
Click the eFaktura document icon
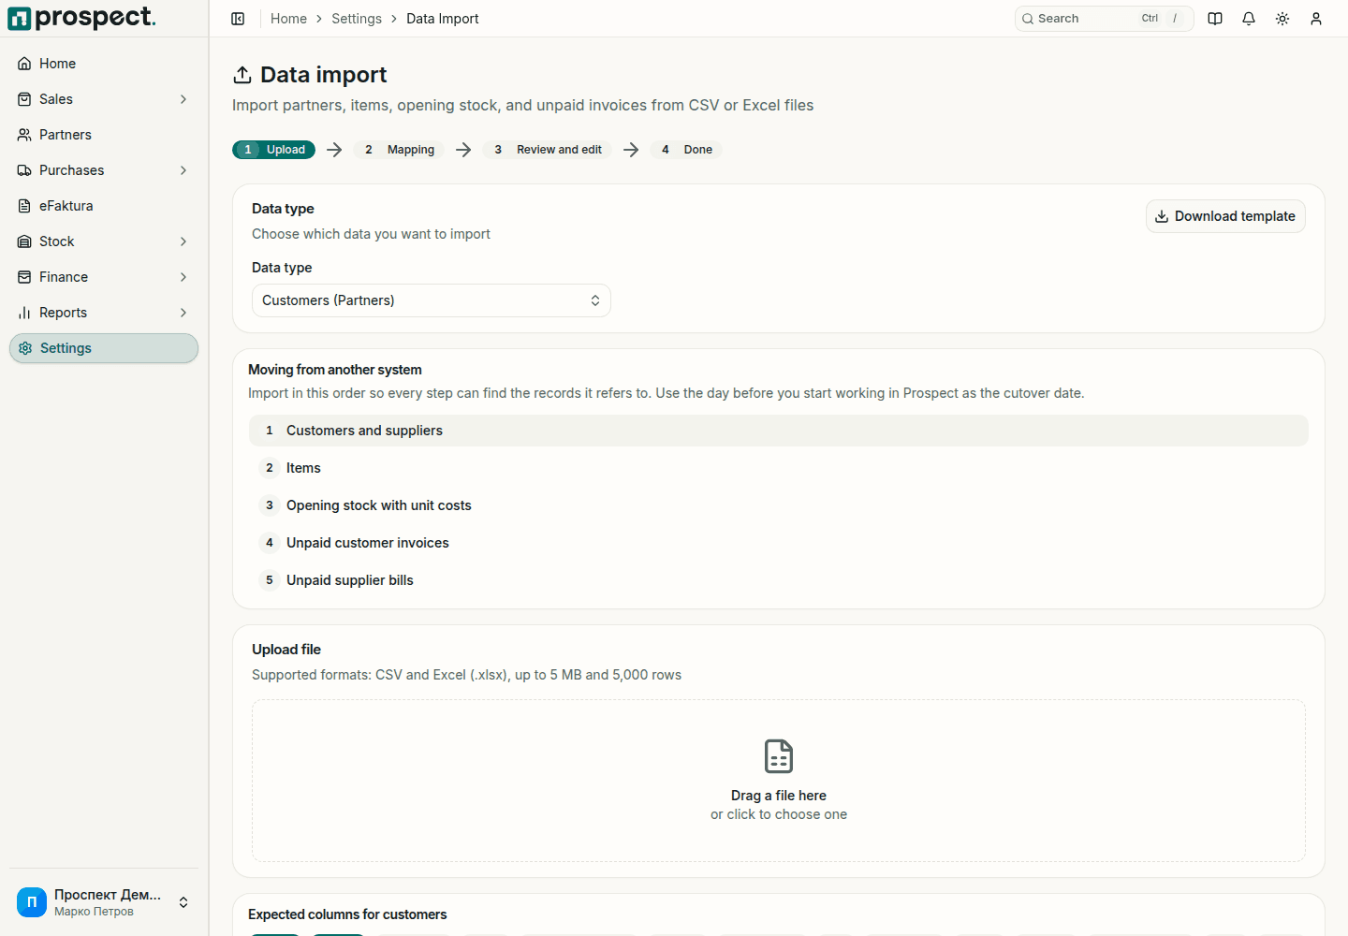[24, 206]
